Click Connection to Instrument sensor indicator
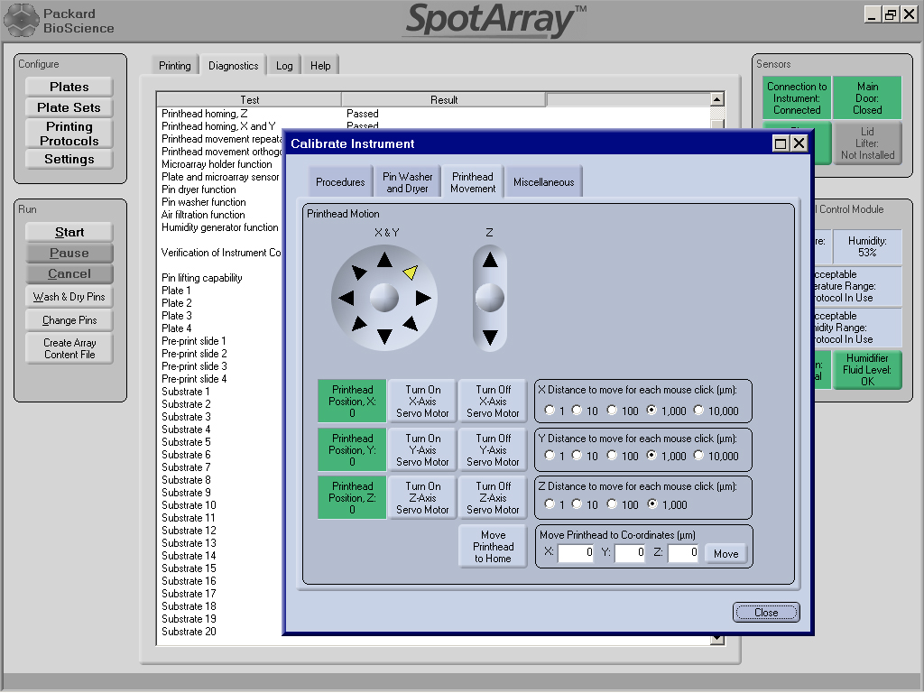Screen dimensions: 924x693 click(797, 97)
